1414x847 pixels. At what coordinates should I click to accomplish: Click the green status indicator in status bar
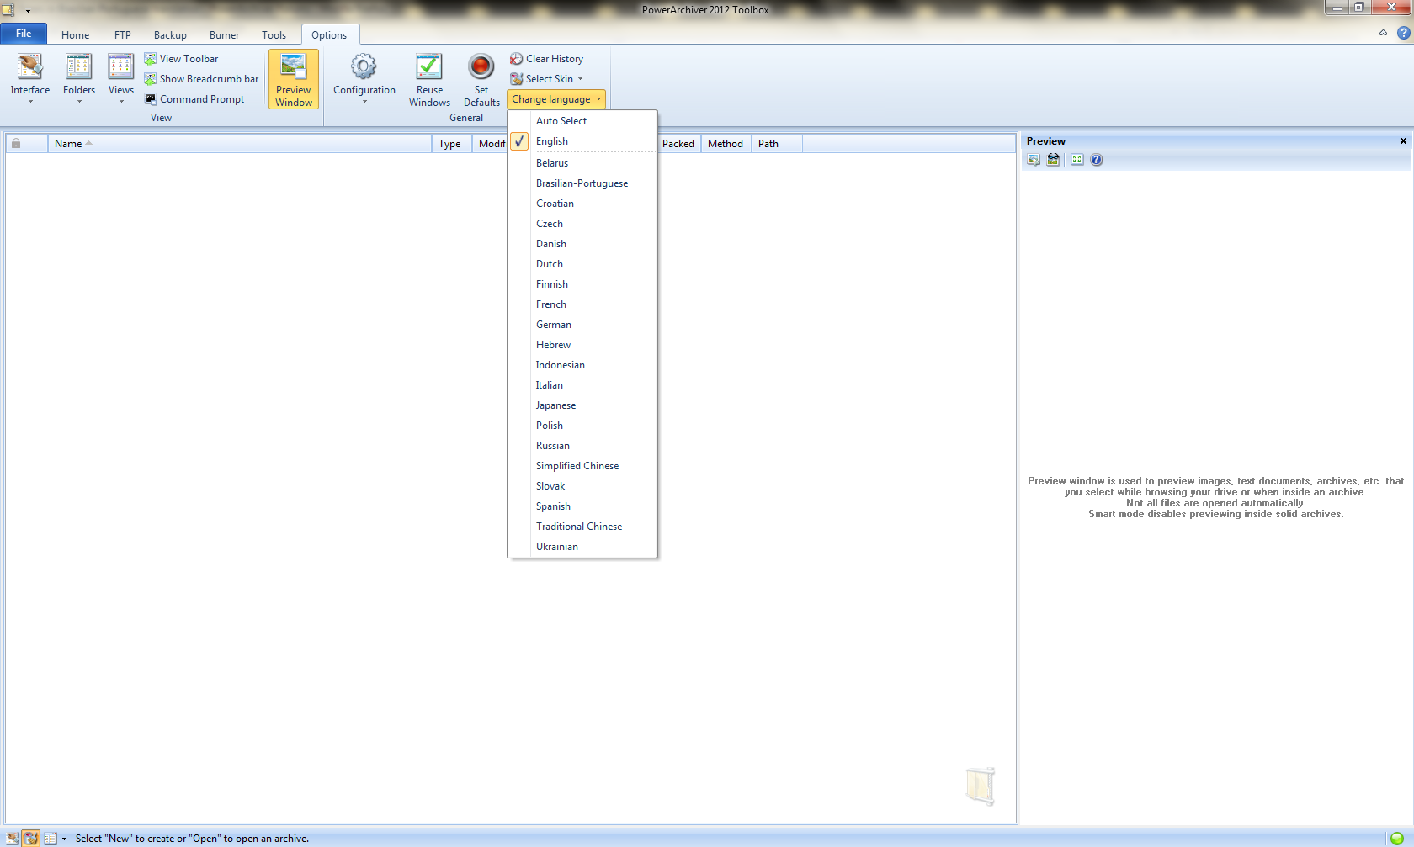click(x=1396, y=839)
